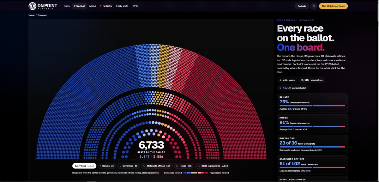
Task: Filter the chart to Governors 36
Action: click(129, 166)
